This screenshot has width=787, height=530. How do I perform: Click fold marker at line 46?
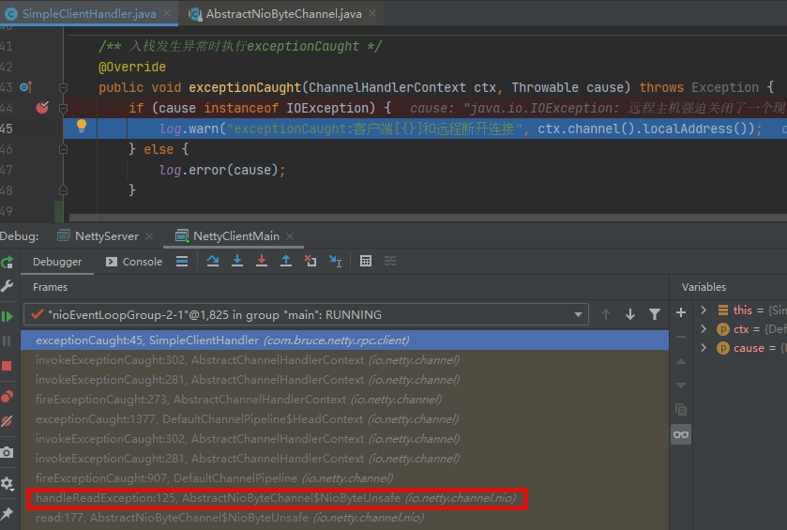tap(63, 149)
